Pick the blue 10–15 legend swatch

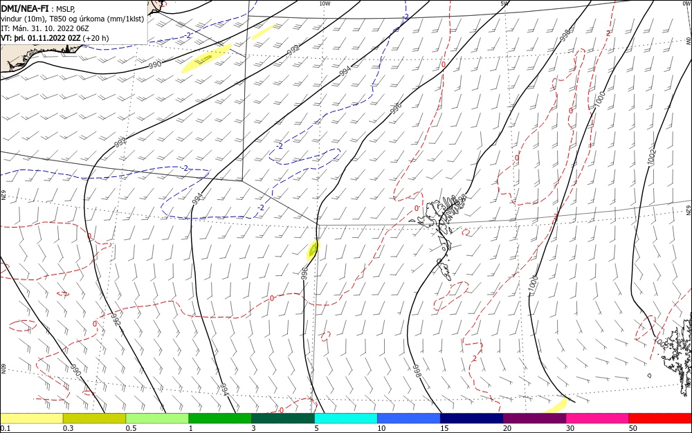[x=409, y=418]
